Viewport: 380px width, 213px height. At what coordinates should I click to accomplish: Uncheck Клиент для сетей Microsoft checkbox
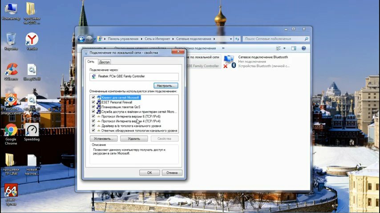(x=93, y=98)
